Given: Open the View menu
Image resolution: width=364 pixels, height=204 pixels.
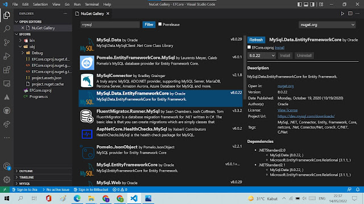Looking at the screenshot, I should click(x=56, y=5).
